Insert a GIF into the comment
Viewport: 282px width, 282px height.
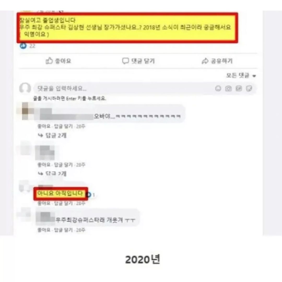pos(239,88)
